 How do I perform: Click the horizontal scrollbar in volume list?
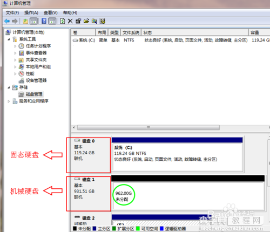[148, 127]
